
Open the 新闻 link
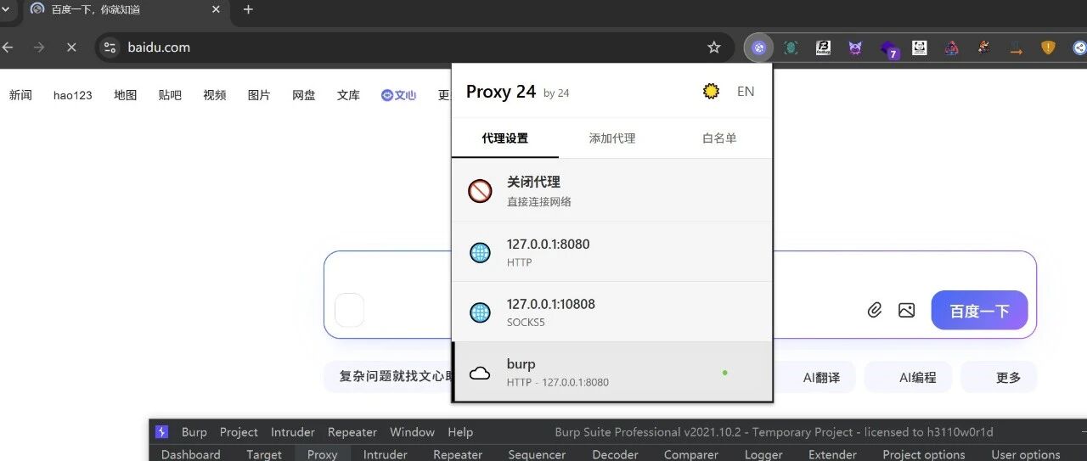point(20,95)
